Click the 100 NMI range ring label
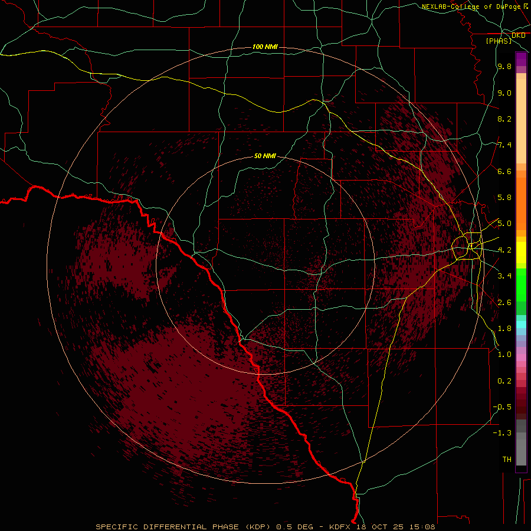The width and height of the screenshot is (531, 531). tap(265, 47)
